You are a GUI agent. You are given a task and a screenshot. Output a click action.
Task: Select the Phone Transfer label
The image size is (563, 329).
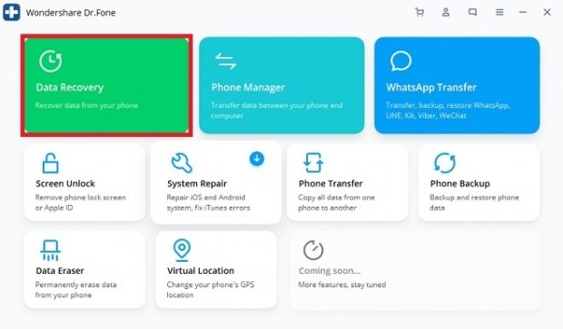331,183
